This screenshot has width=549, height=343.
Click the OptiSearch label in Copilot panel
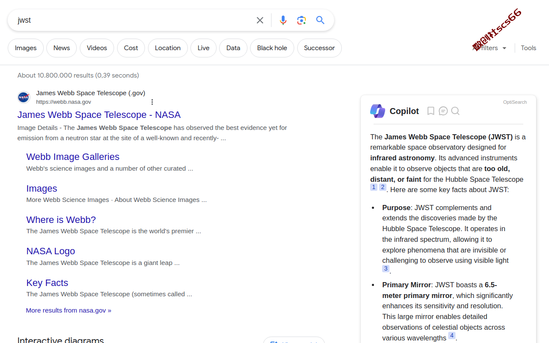click(x=515, y=102)
